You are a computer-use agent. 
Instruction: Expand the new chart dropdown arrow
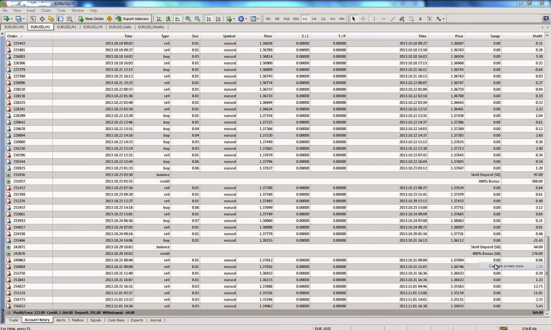click(x=11, y=19)
